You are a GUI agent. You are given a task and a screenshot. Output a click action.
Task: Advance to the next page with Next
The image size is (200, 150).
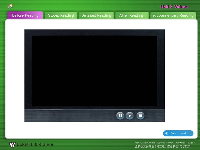tap(186, 133)
